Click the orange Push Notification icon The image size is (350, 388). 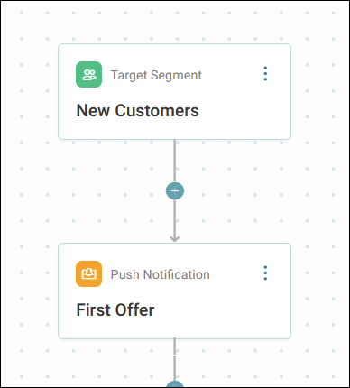[x=88, y=273]
